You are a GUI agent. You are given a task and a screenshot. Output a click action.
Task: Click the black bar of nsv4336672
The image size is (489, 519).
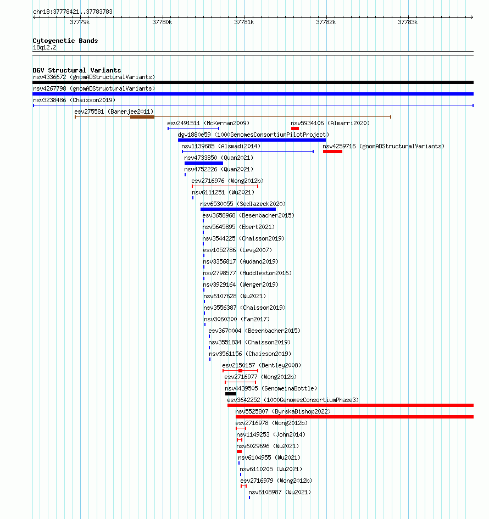click(x=253, y=82)
